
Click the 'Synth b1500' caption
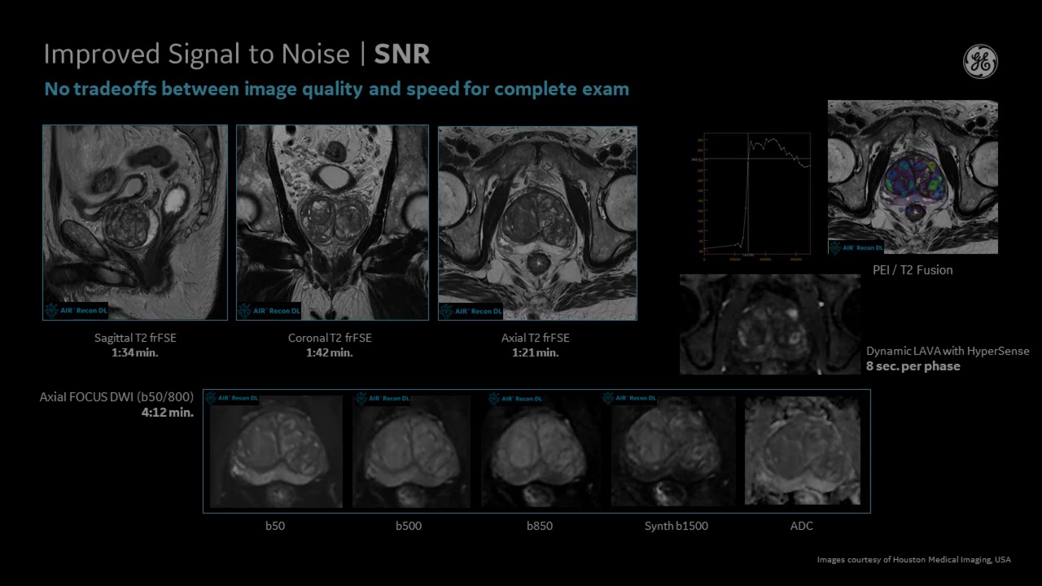(676, 526)
